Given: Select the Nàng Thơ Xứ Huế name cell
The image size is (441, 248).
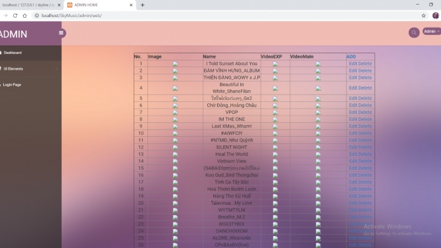Looking at the screenshot, I should [x=232, y=196].
